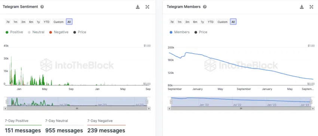Image resolution: width=318 pixels, height=136 pixels.
Task: Toggle the Negative series in Sentiment legend
Action: point(59,32)
